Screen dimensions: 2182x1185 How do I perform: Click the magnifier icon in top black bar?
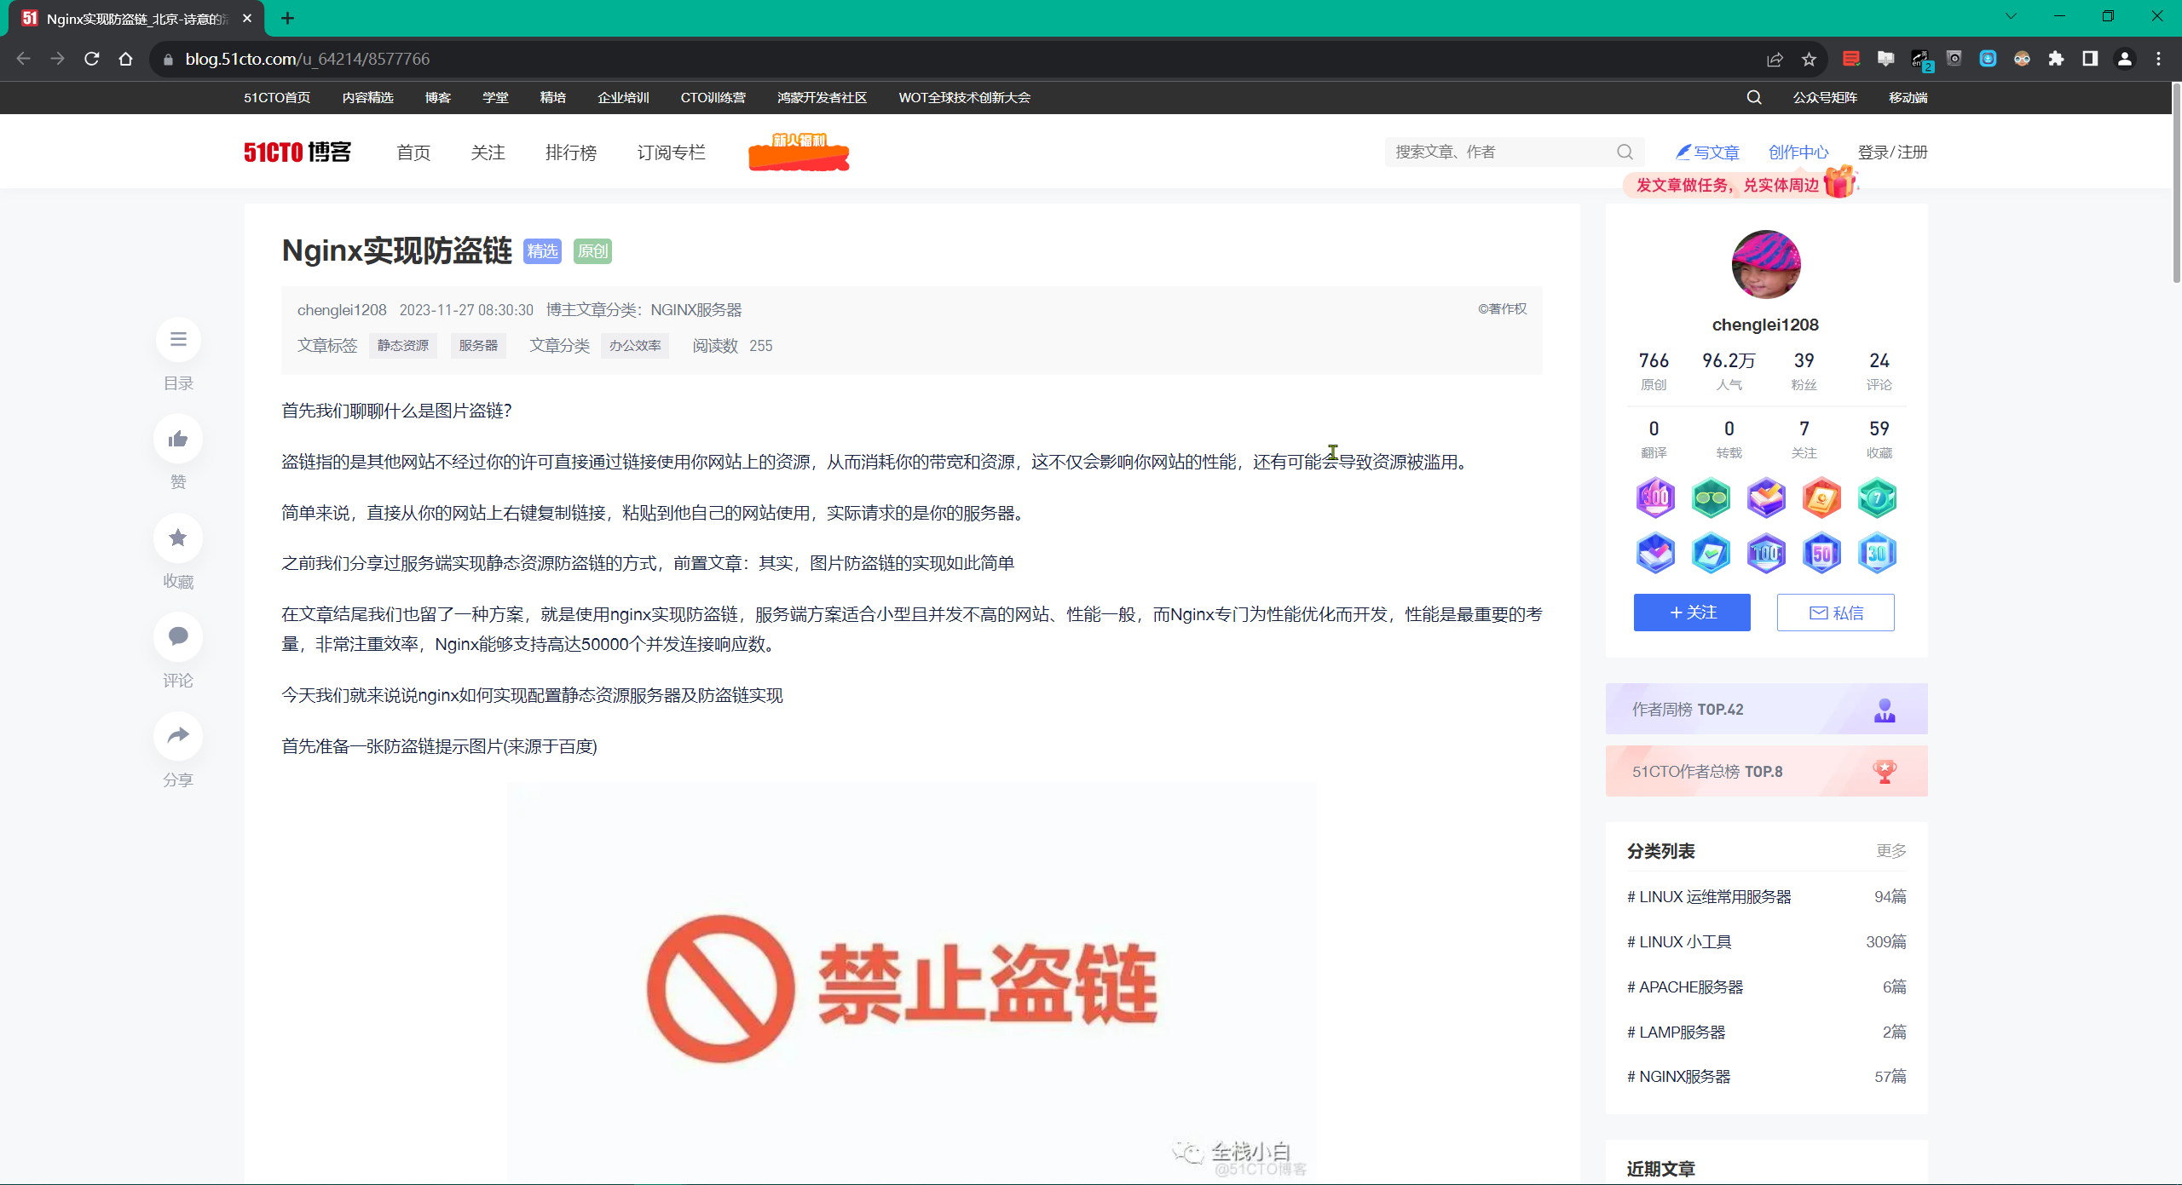point(1753,97)
